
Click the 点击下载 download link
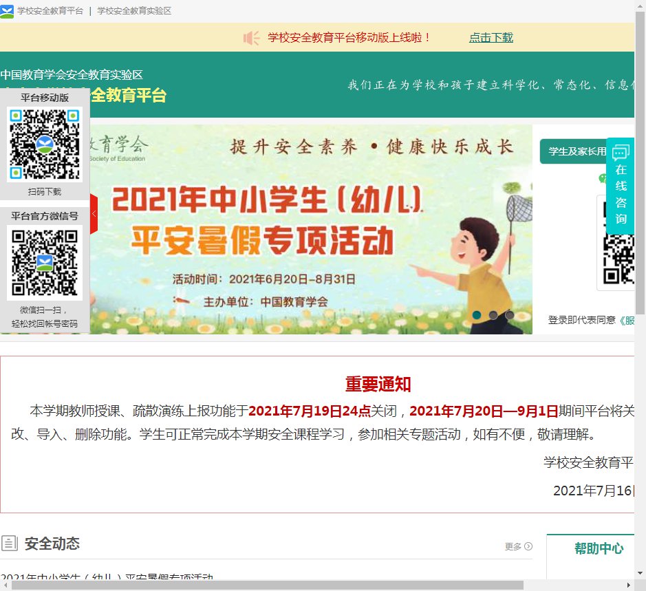pyautogui.click(x=491, y=38)
